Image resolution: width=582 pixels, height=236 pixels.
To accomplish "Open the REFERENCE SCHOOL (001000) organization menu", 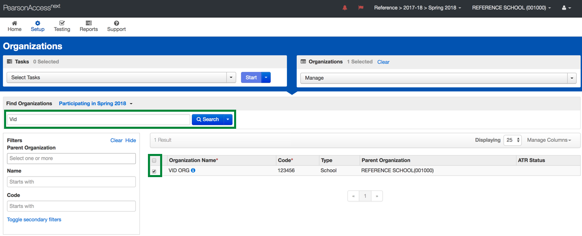I will pyautogui.click(x=511, y=8).
